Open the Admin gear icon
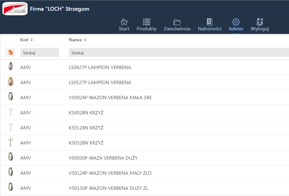The width and height of the screenshot is (289, 196). pos(236,22)
